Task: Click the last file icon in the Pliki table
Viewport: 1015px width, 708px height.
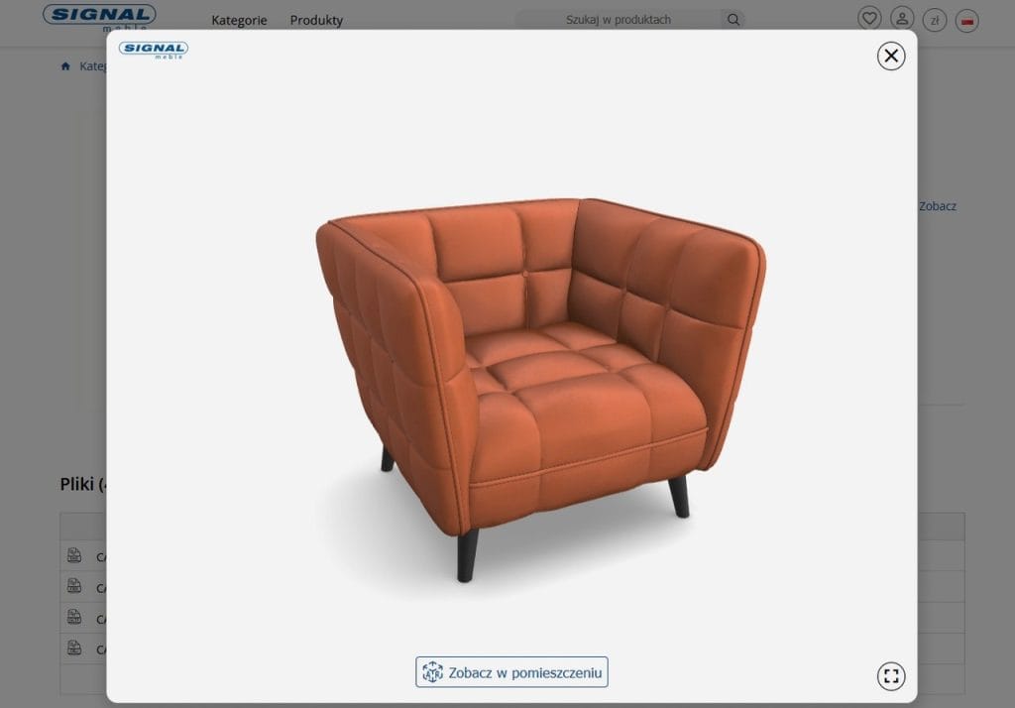Action: (x=74, y=649)
